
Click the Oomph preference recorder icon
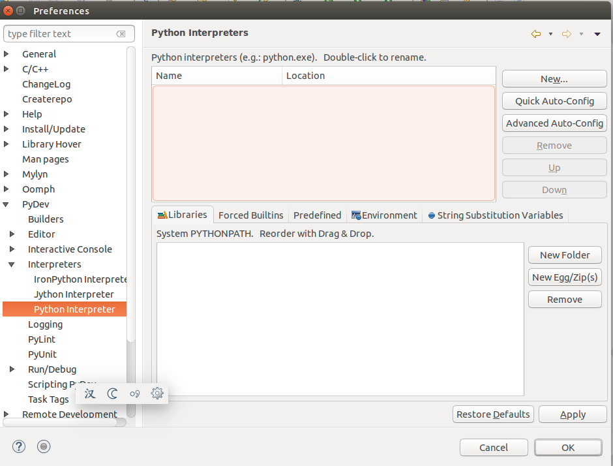click(44, 446)
